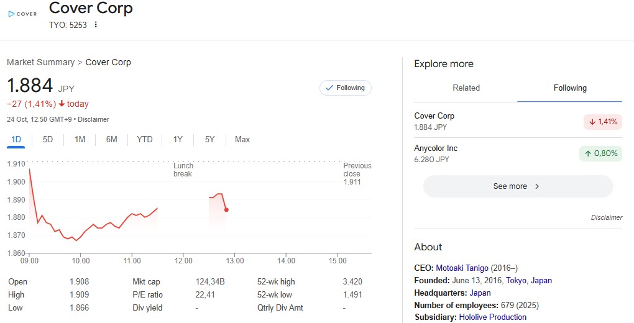Select the 1D chart range tab
This screenshot has height=323, width=634.
(16, 140)
